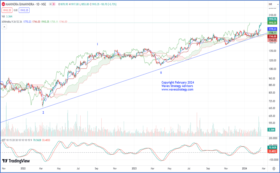
Task: Click the 1350.00 price scale label
Action: (x=272, y=51)
